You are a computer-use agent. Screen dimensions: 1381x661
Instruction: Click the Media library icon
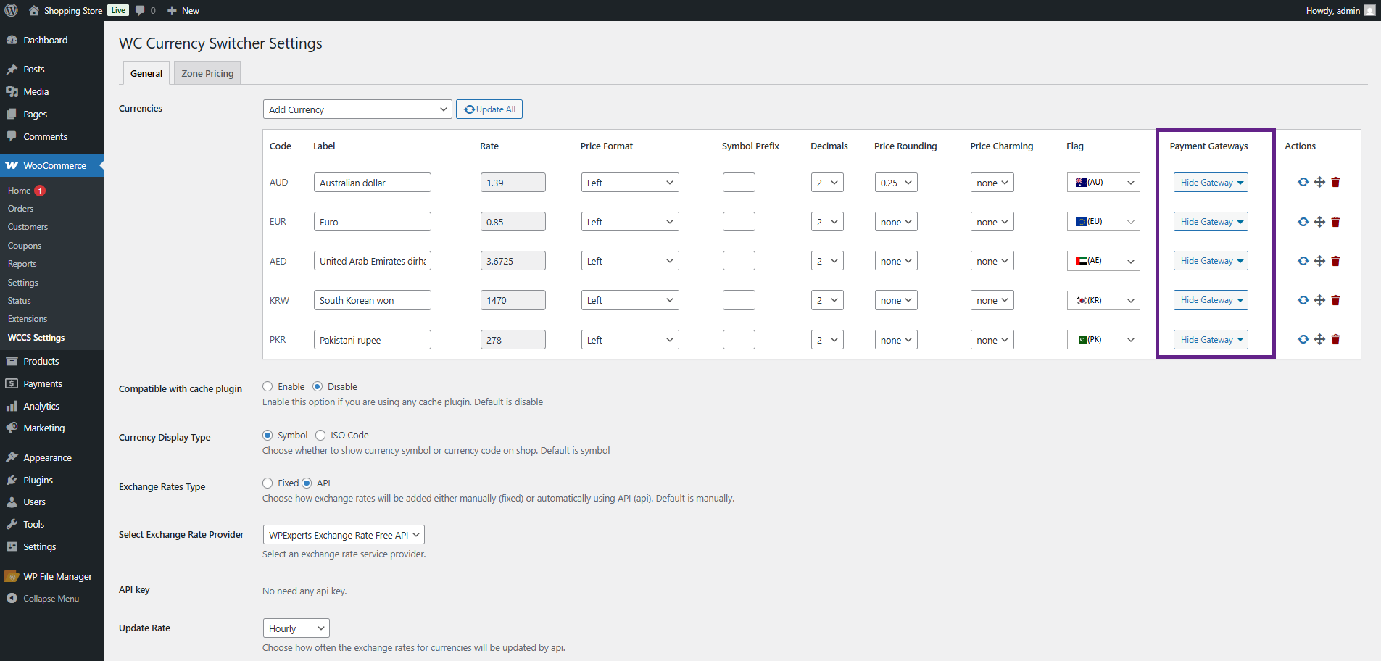pos(12,91)
